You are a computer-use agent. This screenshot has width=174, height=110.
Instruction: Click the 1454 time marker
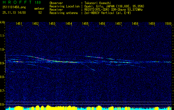click(x=69, y=23)
